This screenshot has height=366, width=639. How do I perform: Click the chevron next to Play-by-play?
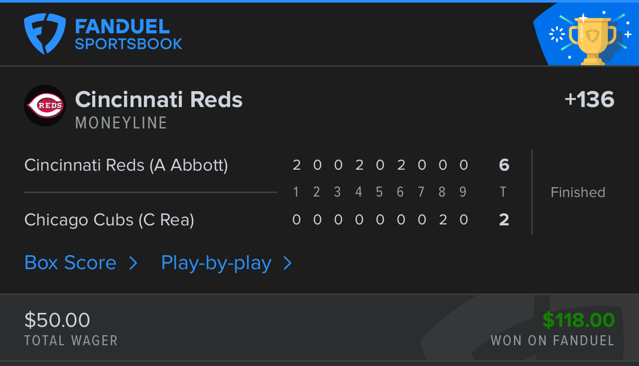click(x=287, y=263)
